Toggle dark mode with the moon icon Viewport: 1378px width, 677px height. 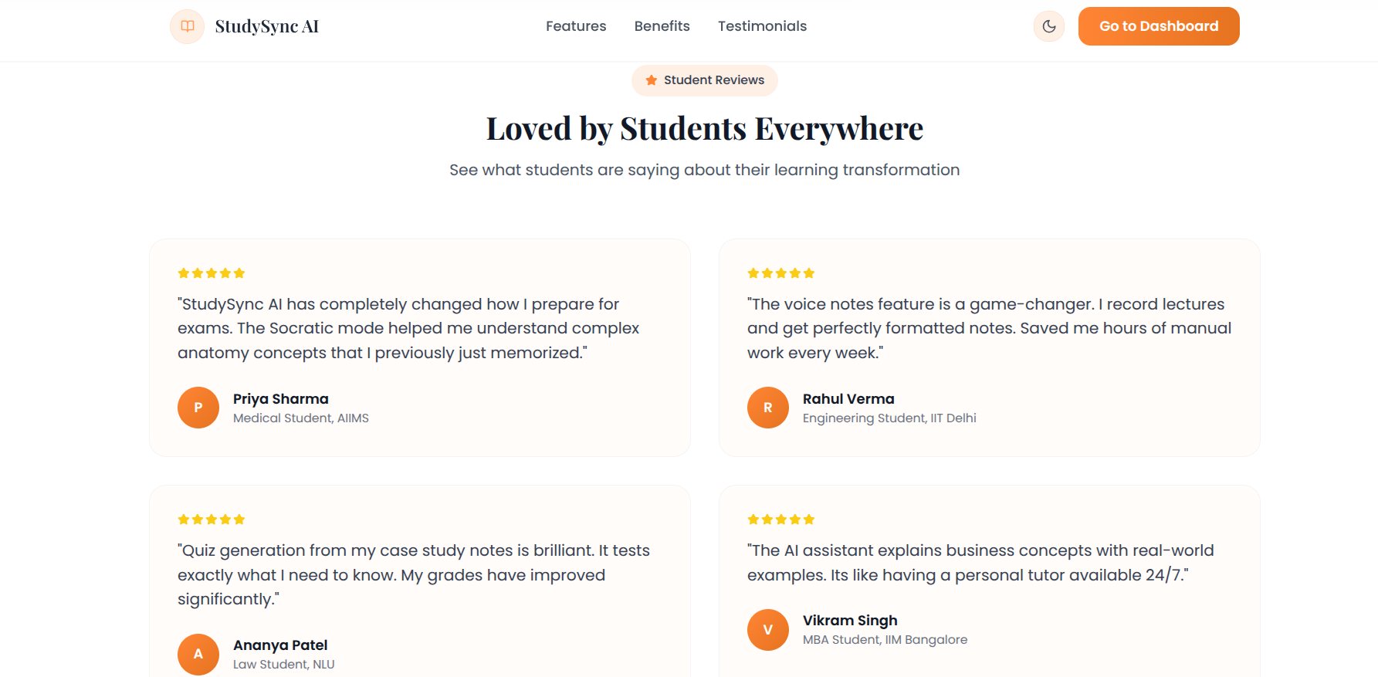pos(1048,26)
